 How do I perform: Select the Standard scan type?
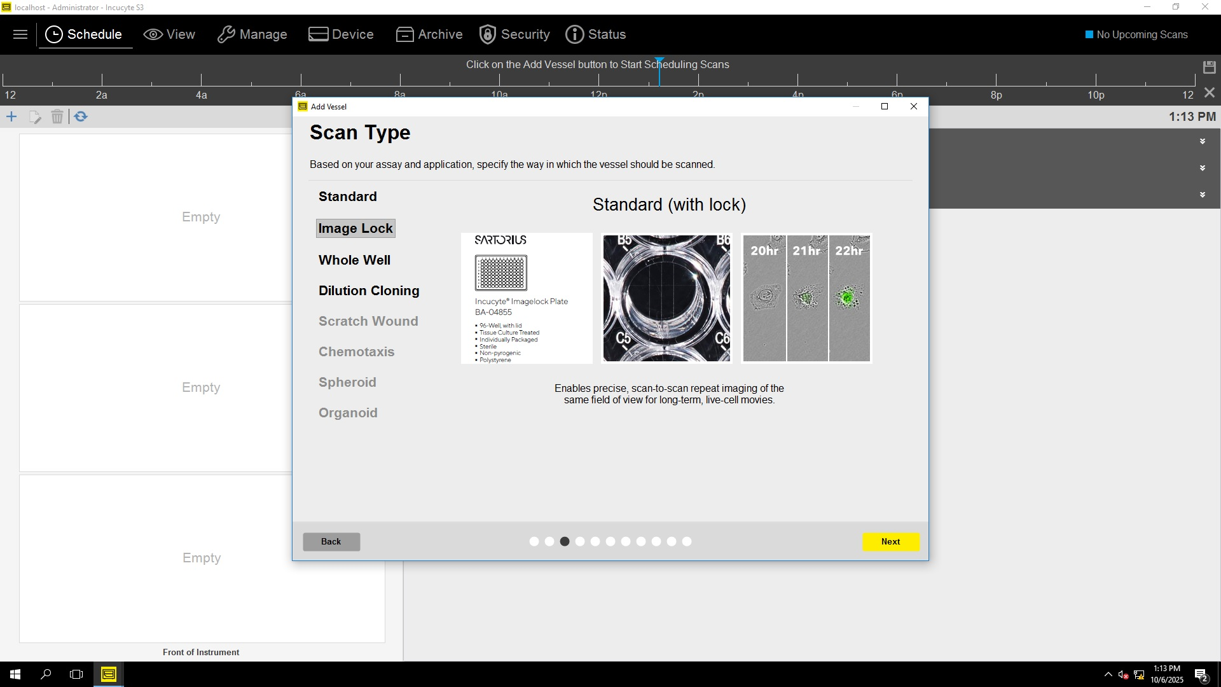click(x=347, y=197)
